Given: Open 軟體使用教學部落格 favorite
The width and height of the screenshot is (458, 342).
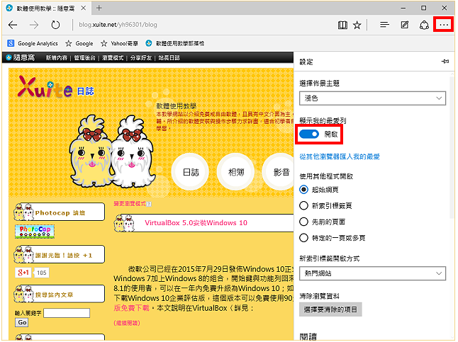Looking at the screenshot, I should [175, 43].
